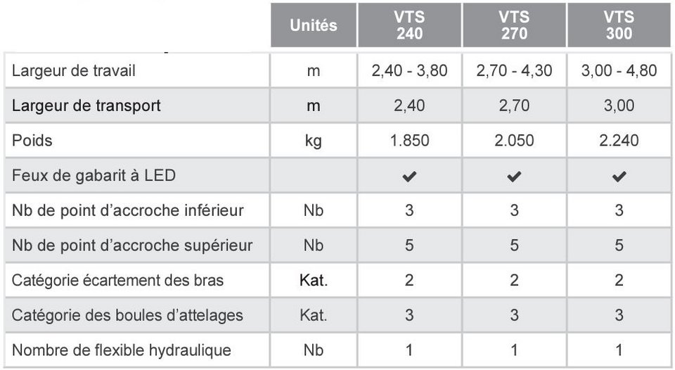Click the kg unit cell
Viewport: 675px width, 370px height.
[314, 141]
